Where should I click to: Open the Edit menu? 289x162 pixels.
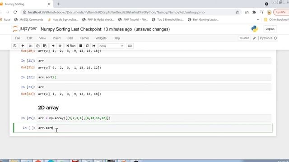tap(30, 38)
